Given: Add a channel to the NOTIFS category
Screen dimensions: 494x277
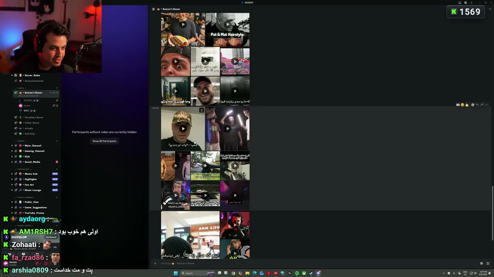Looking at the screenshot, I should 57,141.
